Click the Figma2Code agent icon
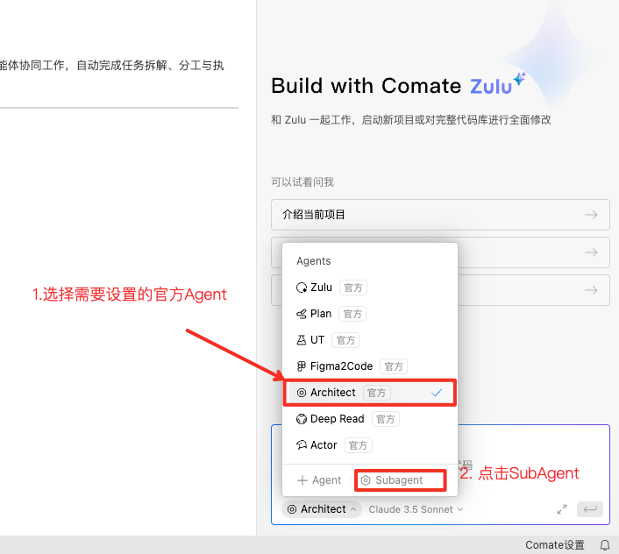The width and height of the screenshot is (619, 554). point(302,366)
